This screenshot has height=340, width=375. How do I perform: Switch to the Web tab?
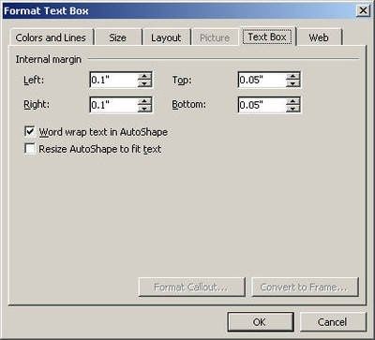[x=319, y=37]
